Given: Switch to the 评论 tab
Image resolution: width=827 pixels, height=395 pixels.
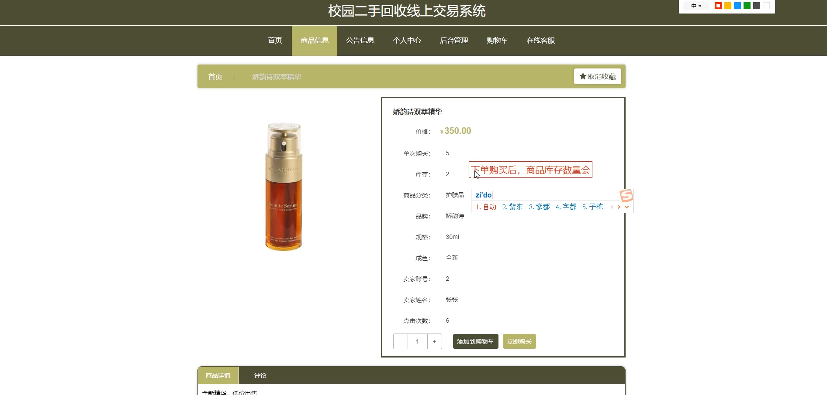Looking at the screenshot, I should tap(260, 375).
